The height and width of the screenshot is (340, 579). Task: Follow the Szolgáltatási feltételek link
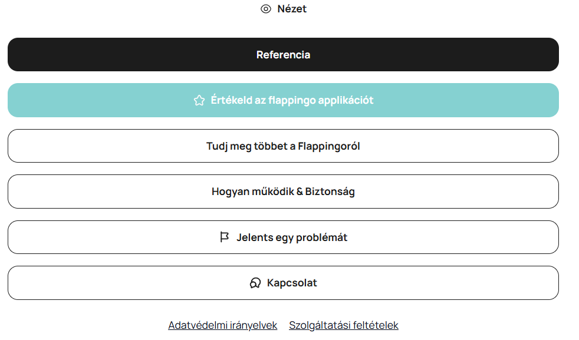point(344,325)
